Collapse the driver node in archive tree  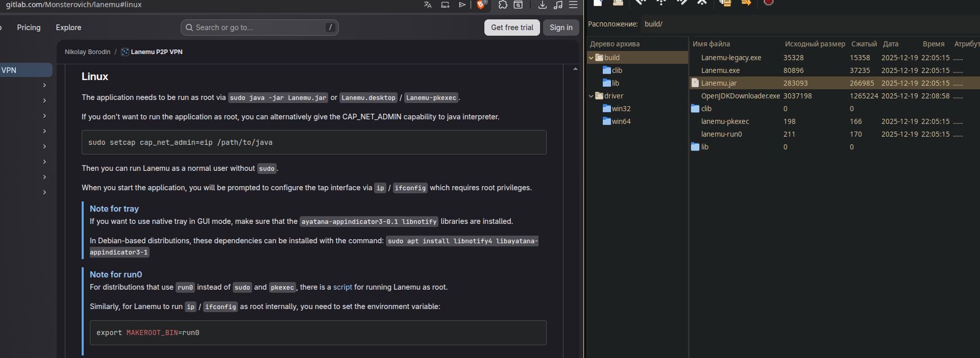click(x=591, y=96)
